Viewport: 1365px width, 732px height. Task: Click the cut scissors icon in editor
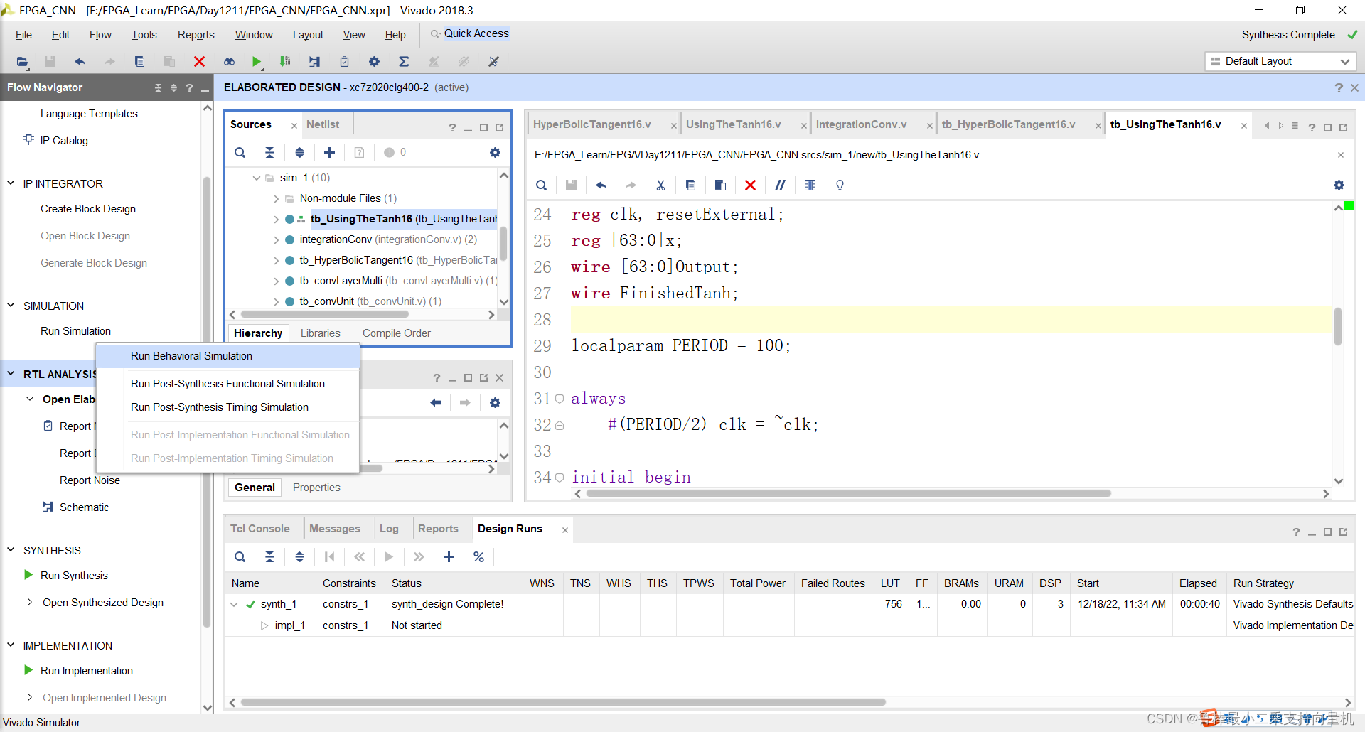(660, 185)
